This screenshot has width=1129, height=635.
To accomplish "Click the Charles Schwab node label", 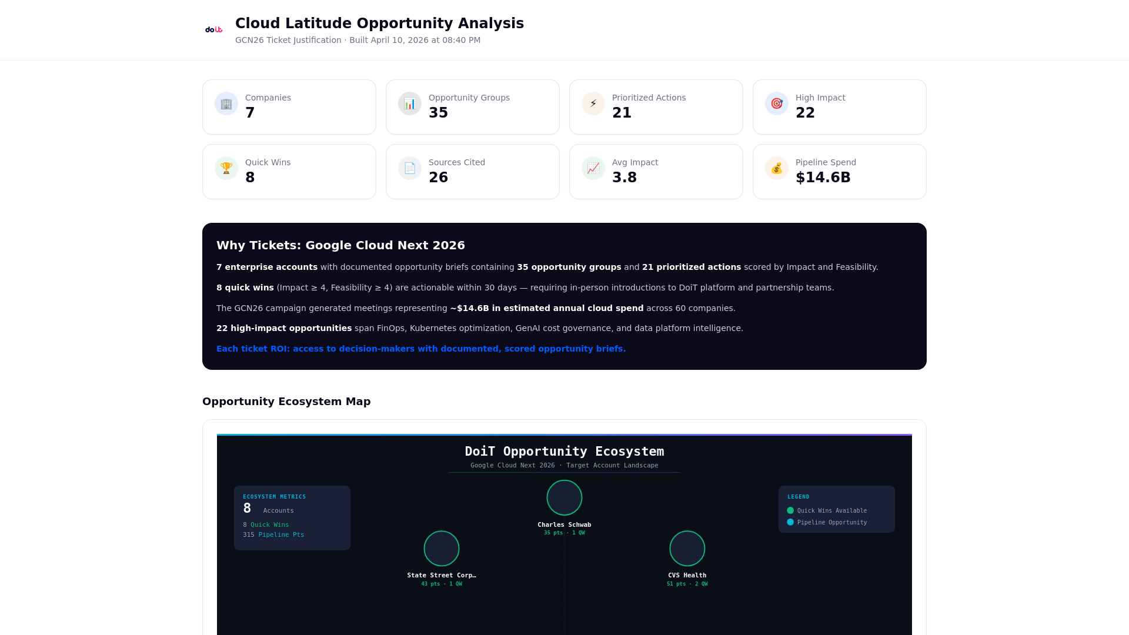I will click(x=564, y=525).
